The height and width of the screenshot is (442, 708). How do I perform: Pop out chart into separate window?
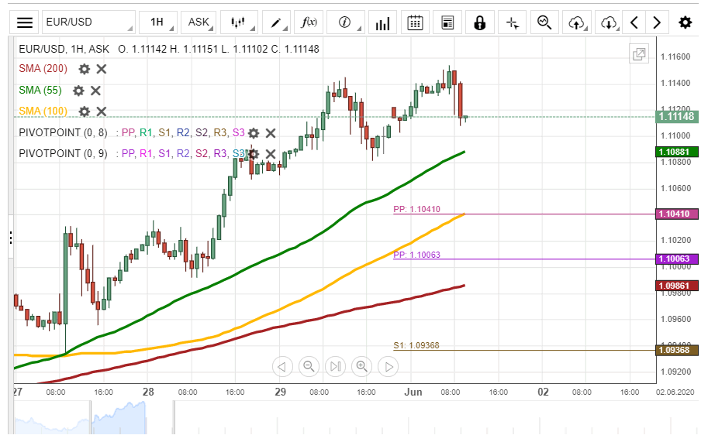pos(639,54)
